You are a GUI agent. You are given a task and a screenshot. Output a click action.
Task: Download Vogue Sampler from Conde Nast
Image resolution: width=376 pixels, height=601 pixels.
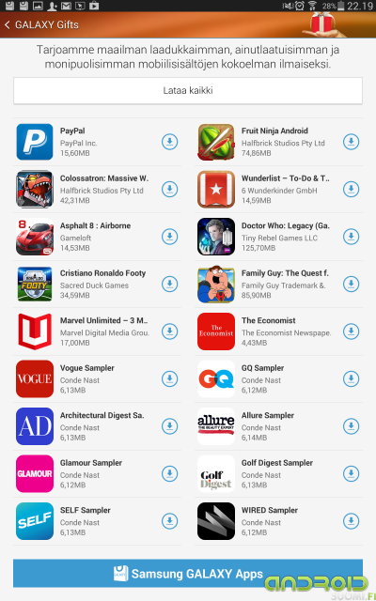[x=169, y=378]
